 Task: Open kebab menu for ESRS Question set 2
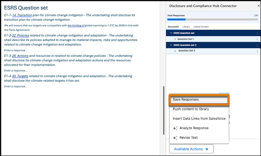coord(257,45)
